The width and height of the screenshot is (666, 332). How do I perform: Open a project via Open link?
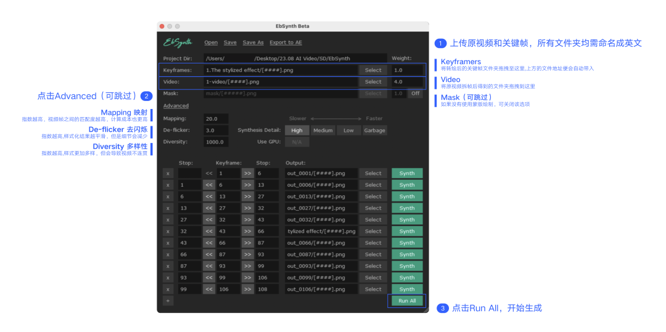211,43
